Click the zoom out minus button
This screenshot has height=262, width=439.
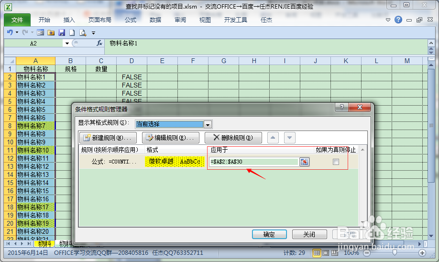click(x=367, y=253)
